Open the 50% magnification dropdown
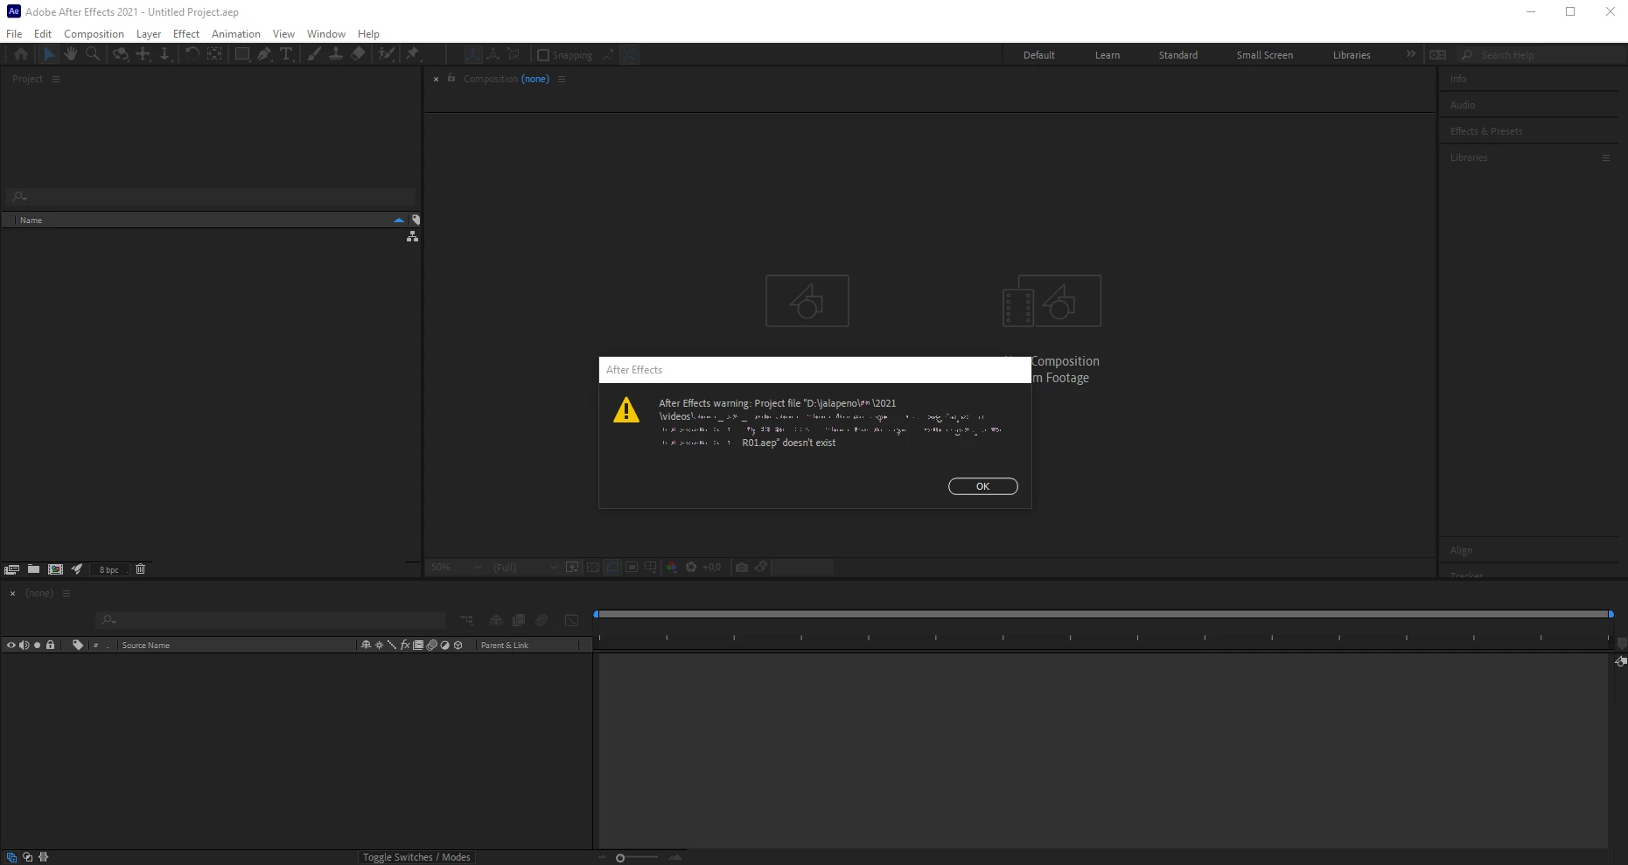The width and height of the screenshot is (1628, 865). 457,568
